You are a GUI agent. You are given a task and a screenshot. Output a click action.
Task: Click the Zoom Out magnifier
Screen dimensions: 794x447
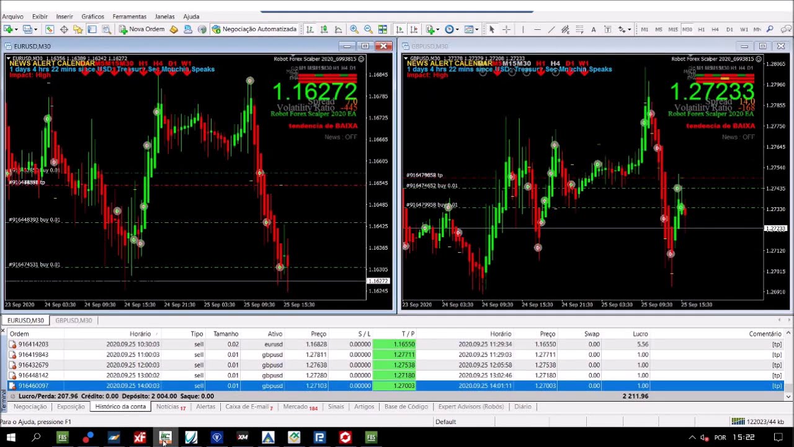(x=368, y=29)
